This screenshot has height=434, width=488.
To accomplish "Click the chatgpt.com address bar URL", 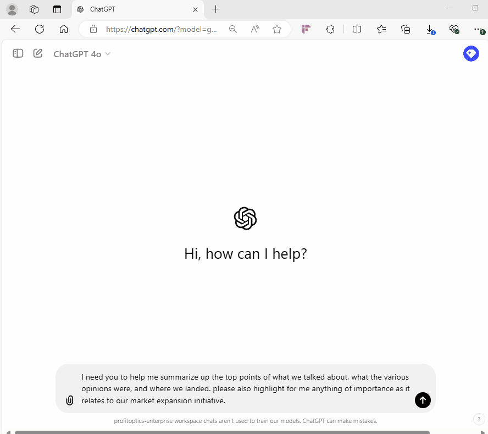I will pyautogui.click(x=161, y=29).
